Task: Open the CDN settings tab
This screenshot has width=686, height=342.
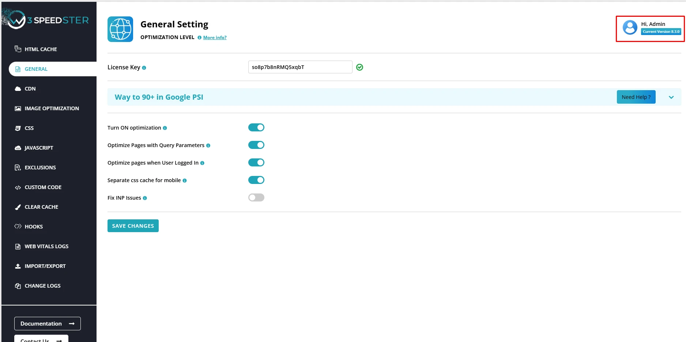Action: pos(30,89)
